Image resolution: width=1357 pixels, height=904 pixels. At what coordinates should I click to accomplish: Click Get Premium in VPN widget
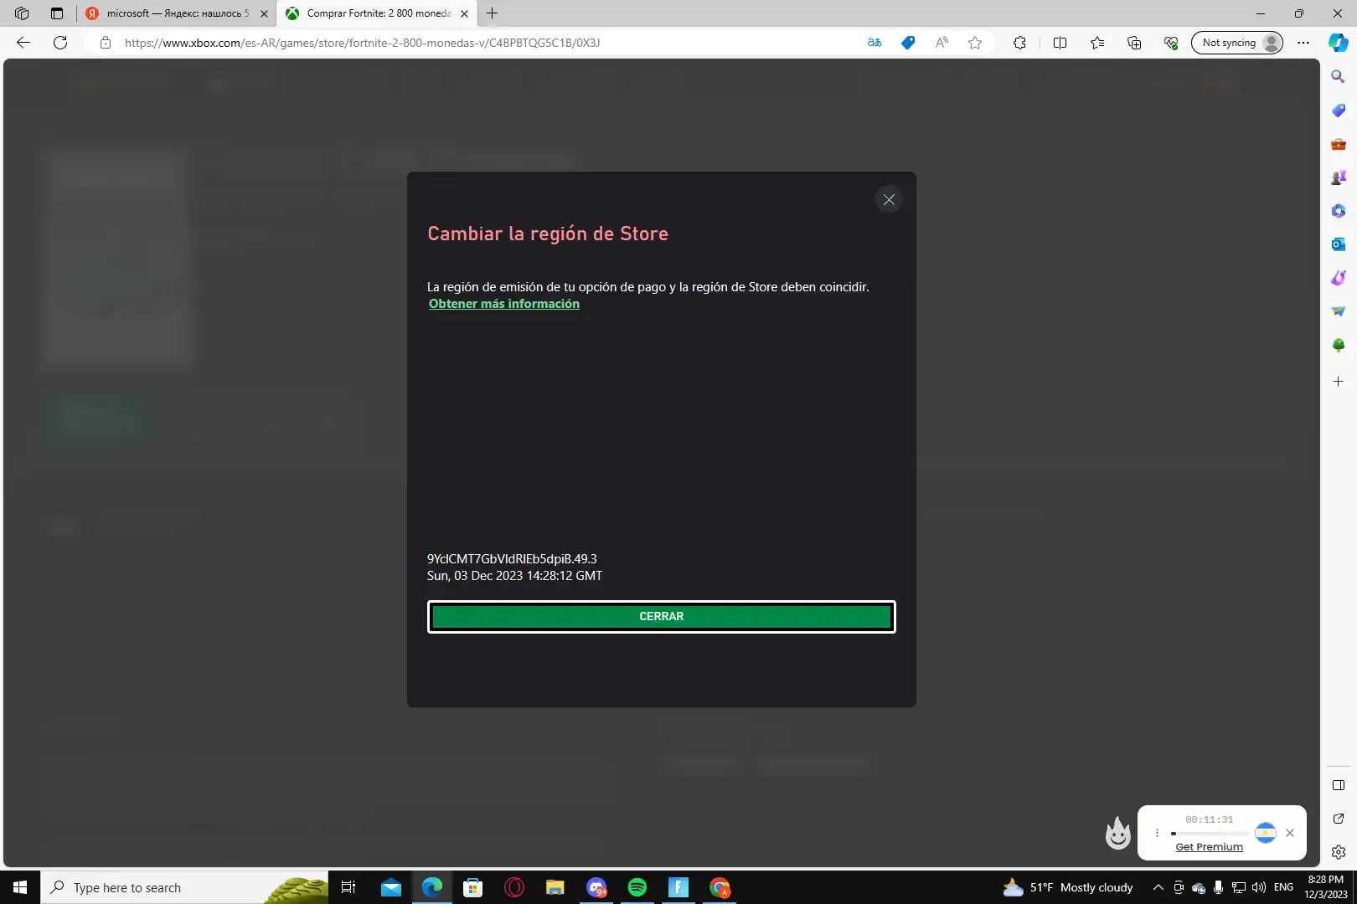point(1209,847)
